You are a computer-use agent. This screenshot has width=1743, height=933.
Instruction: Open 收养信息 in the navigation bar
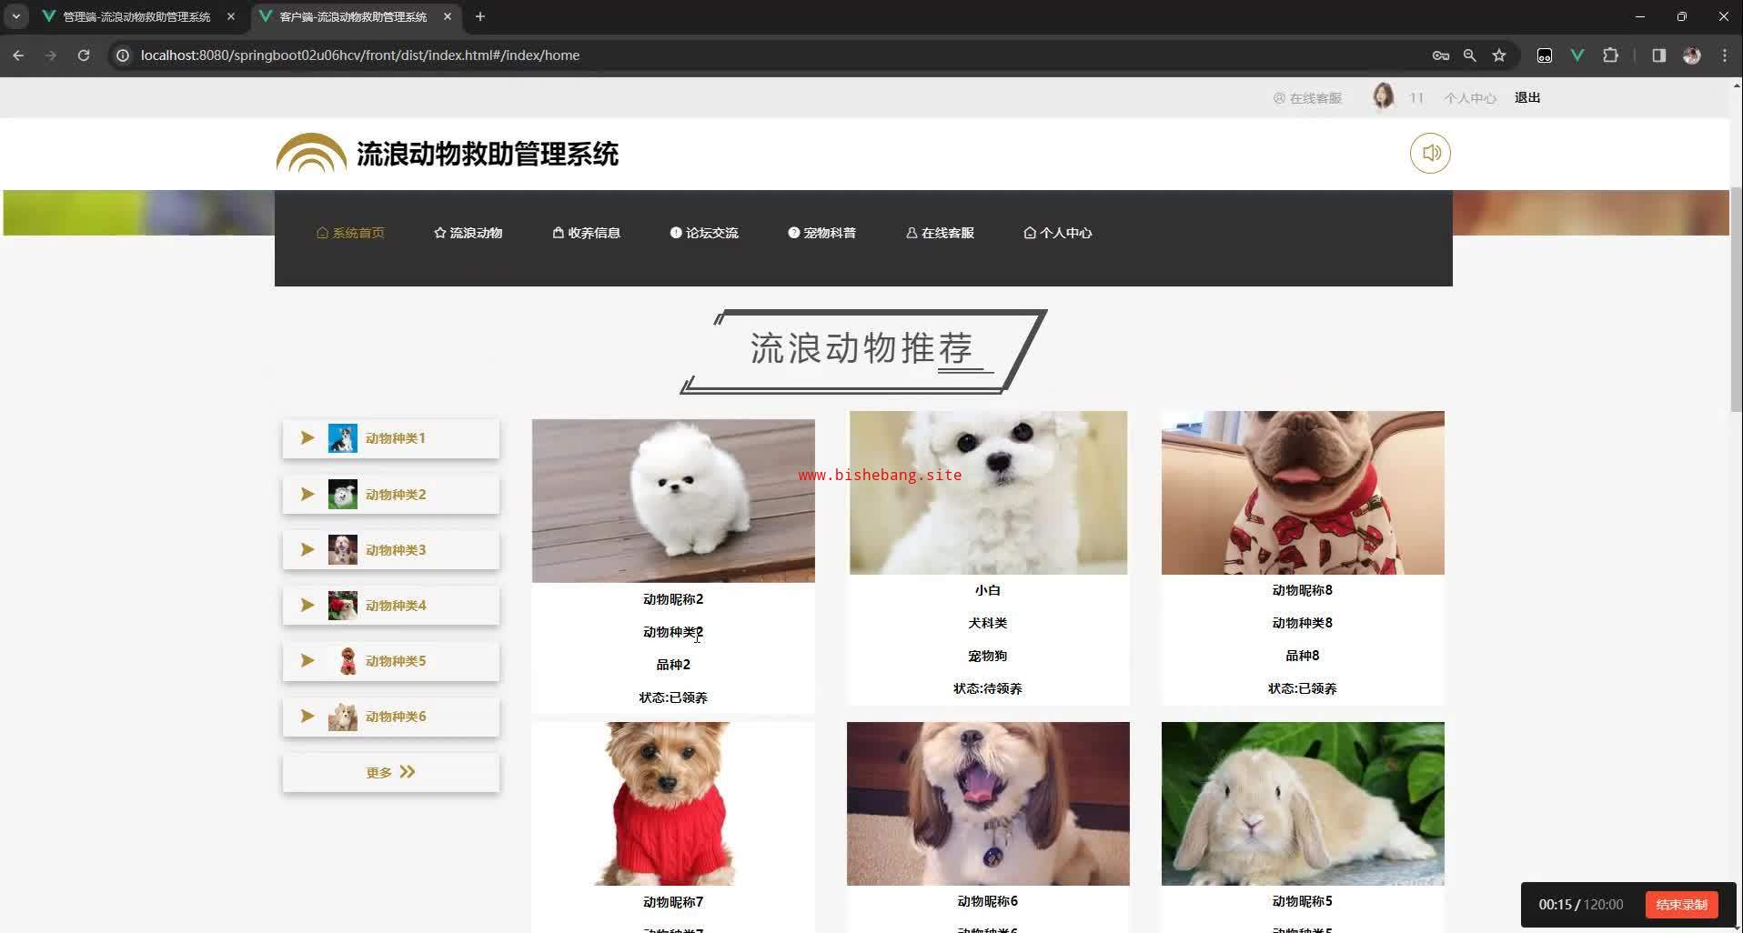click(x=586, y=233)
